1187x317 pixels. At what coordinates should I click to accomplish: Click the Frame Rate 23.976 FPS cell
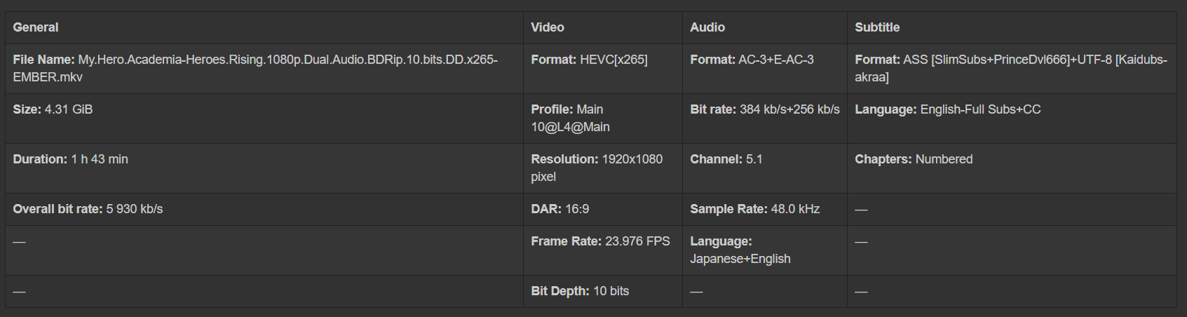pos(601,241)
